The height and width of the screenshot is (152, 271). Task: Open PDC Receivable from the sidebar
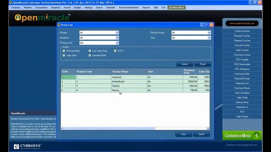[x=242, y=64]
